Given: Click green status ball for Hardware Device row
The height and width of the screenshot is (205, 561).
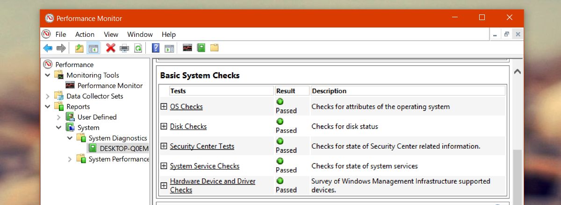Looking at the screenshot, I should tap(280, 181).
